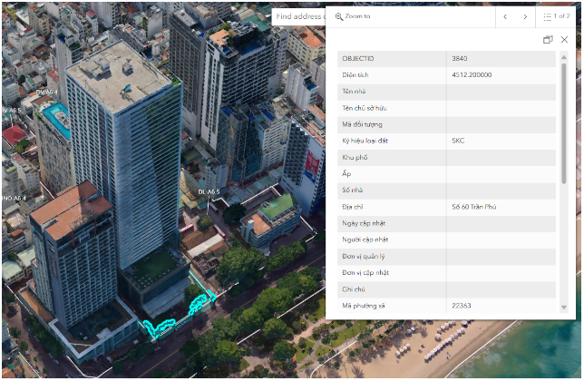The height and width of the screenshot is (381, 584).
Task: Click the magnifier icon beside Zoom to
Action: 338,16
